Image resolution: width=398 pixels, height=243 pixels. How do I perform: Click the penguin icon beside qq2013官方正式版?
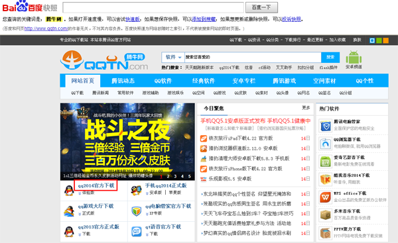click(69, 231)
